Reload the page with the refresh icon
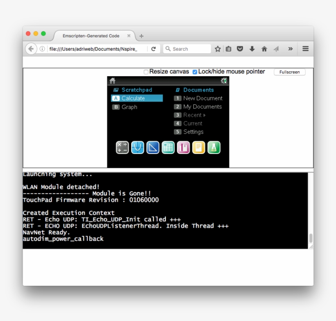 click(153, 49)
